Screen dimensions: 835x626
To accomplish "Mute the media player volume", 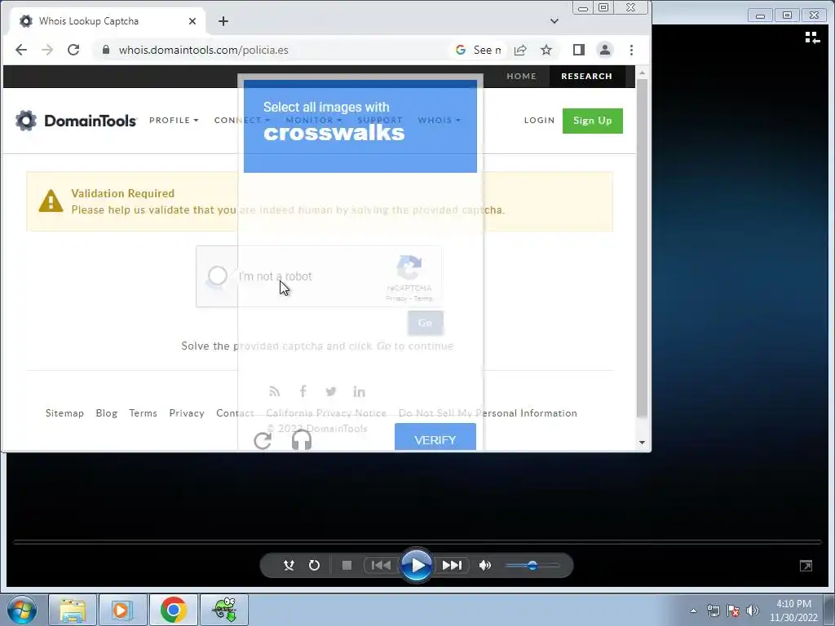I will point(484,566).
